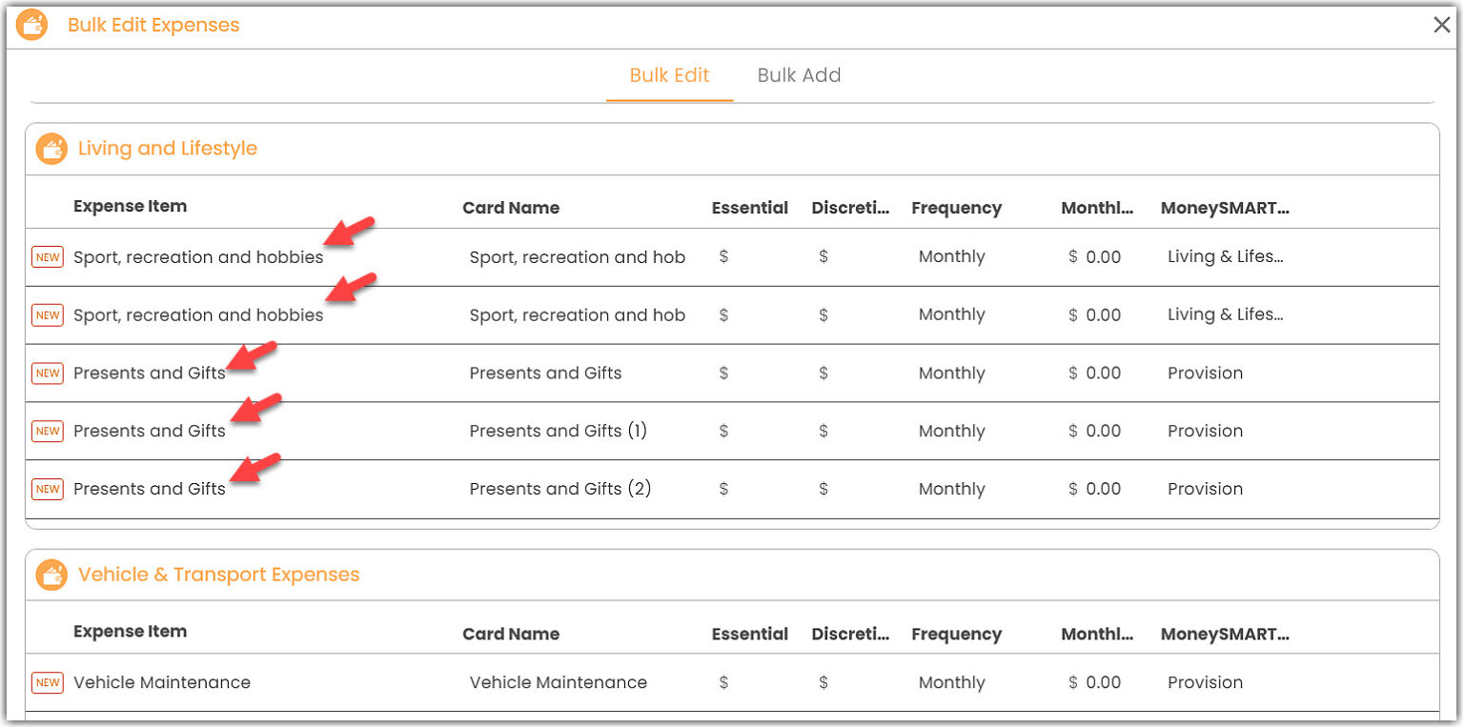Sort by the Expense Item column header
The height and width of the screenshot is (728, 1464).
point(130,206)
